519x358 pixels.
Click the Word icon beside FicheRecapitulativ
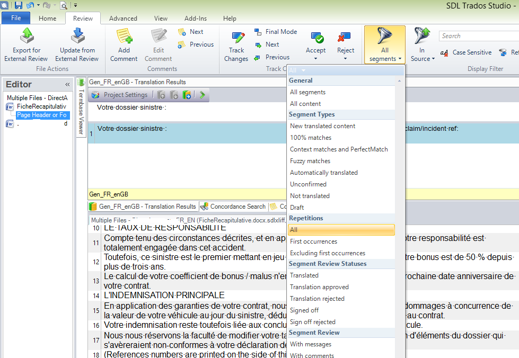(x=10, y=106)
